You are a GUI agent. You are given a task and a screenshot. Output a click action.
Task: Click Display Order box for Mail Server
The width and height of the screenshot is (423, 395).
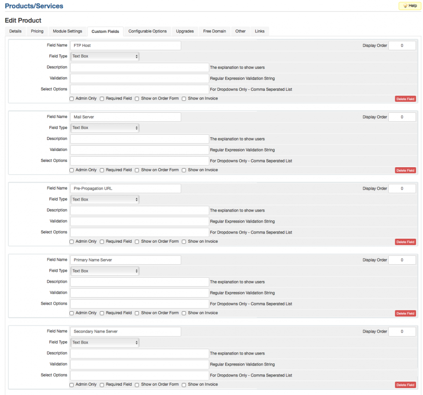[x=402, y=117]
